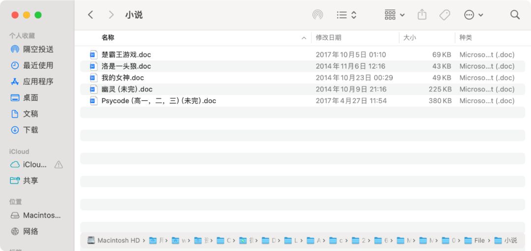Click the 位置 sidebar section header
This screenshot has height=251, width=531.
click(15, 202)
